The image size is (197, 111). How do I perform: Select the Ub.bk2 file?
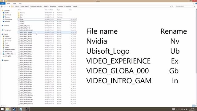click(x=47, y=23)
